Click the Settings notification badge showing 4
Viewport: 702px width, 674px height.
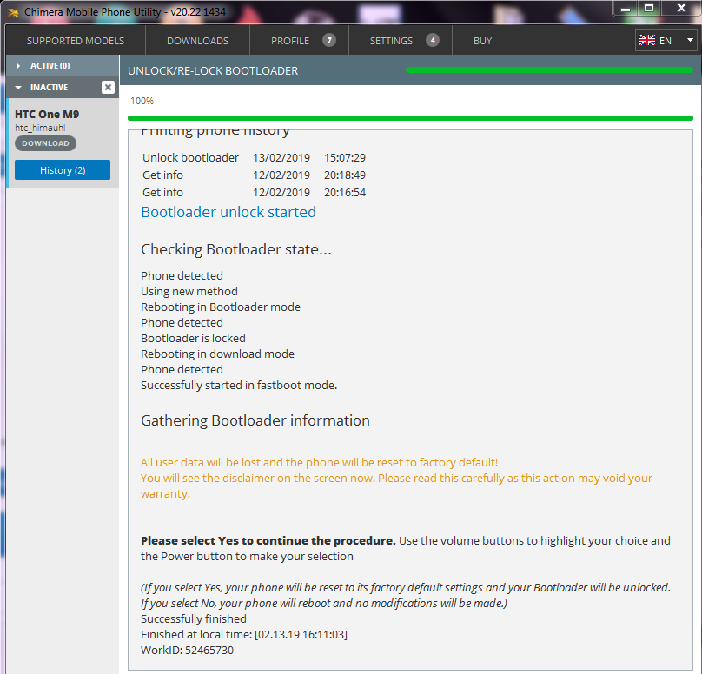click(433, 40)
